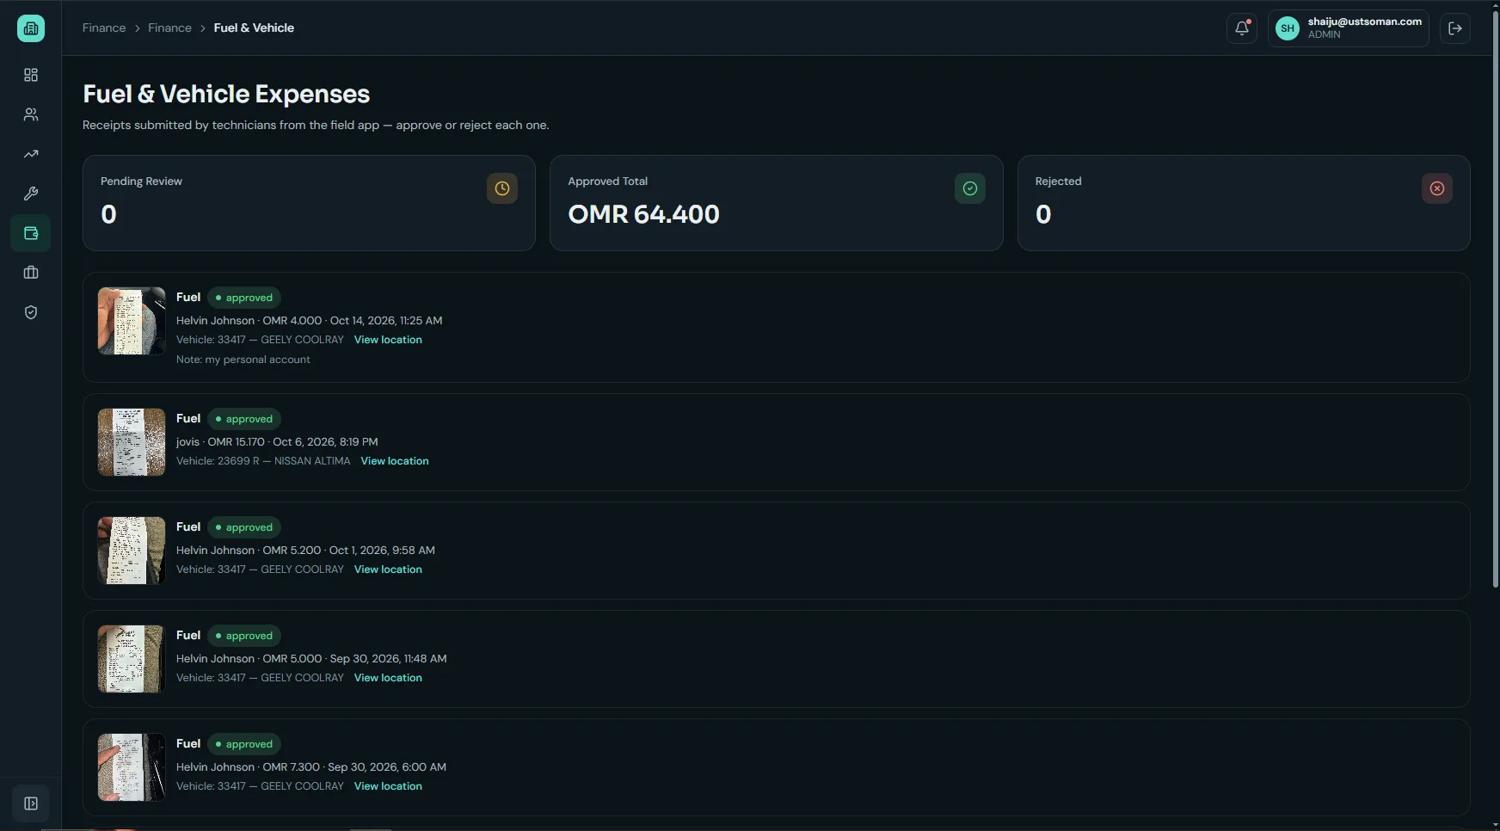Click the app logo in the sidebar
This screenshot has height=831, width=1500.
coord(31,28)
